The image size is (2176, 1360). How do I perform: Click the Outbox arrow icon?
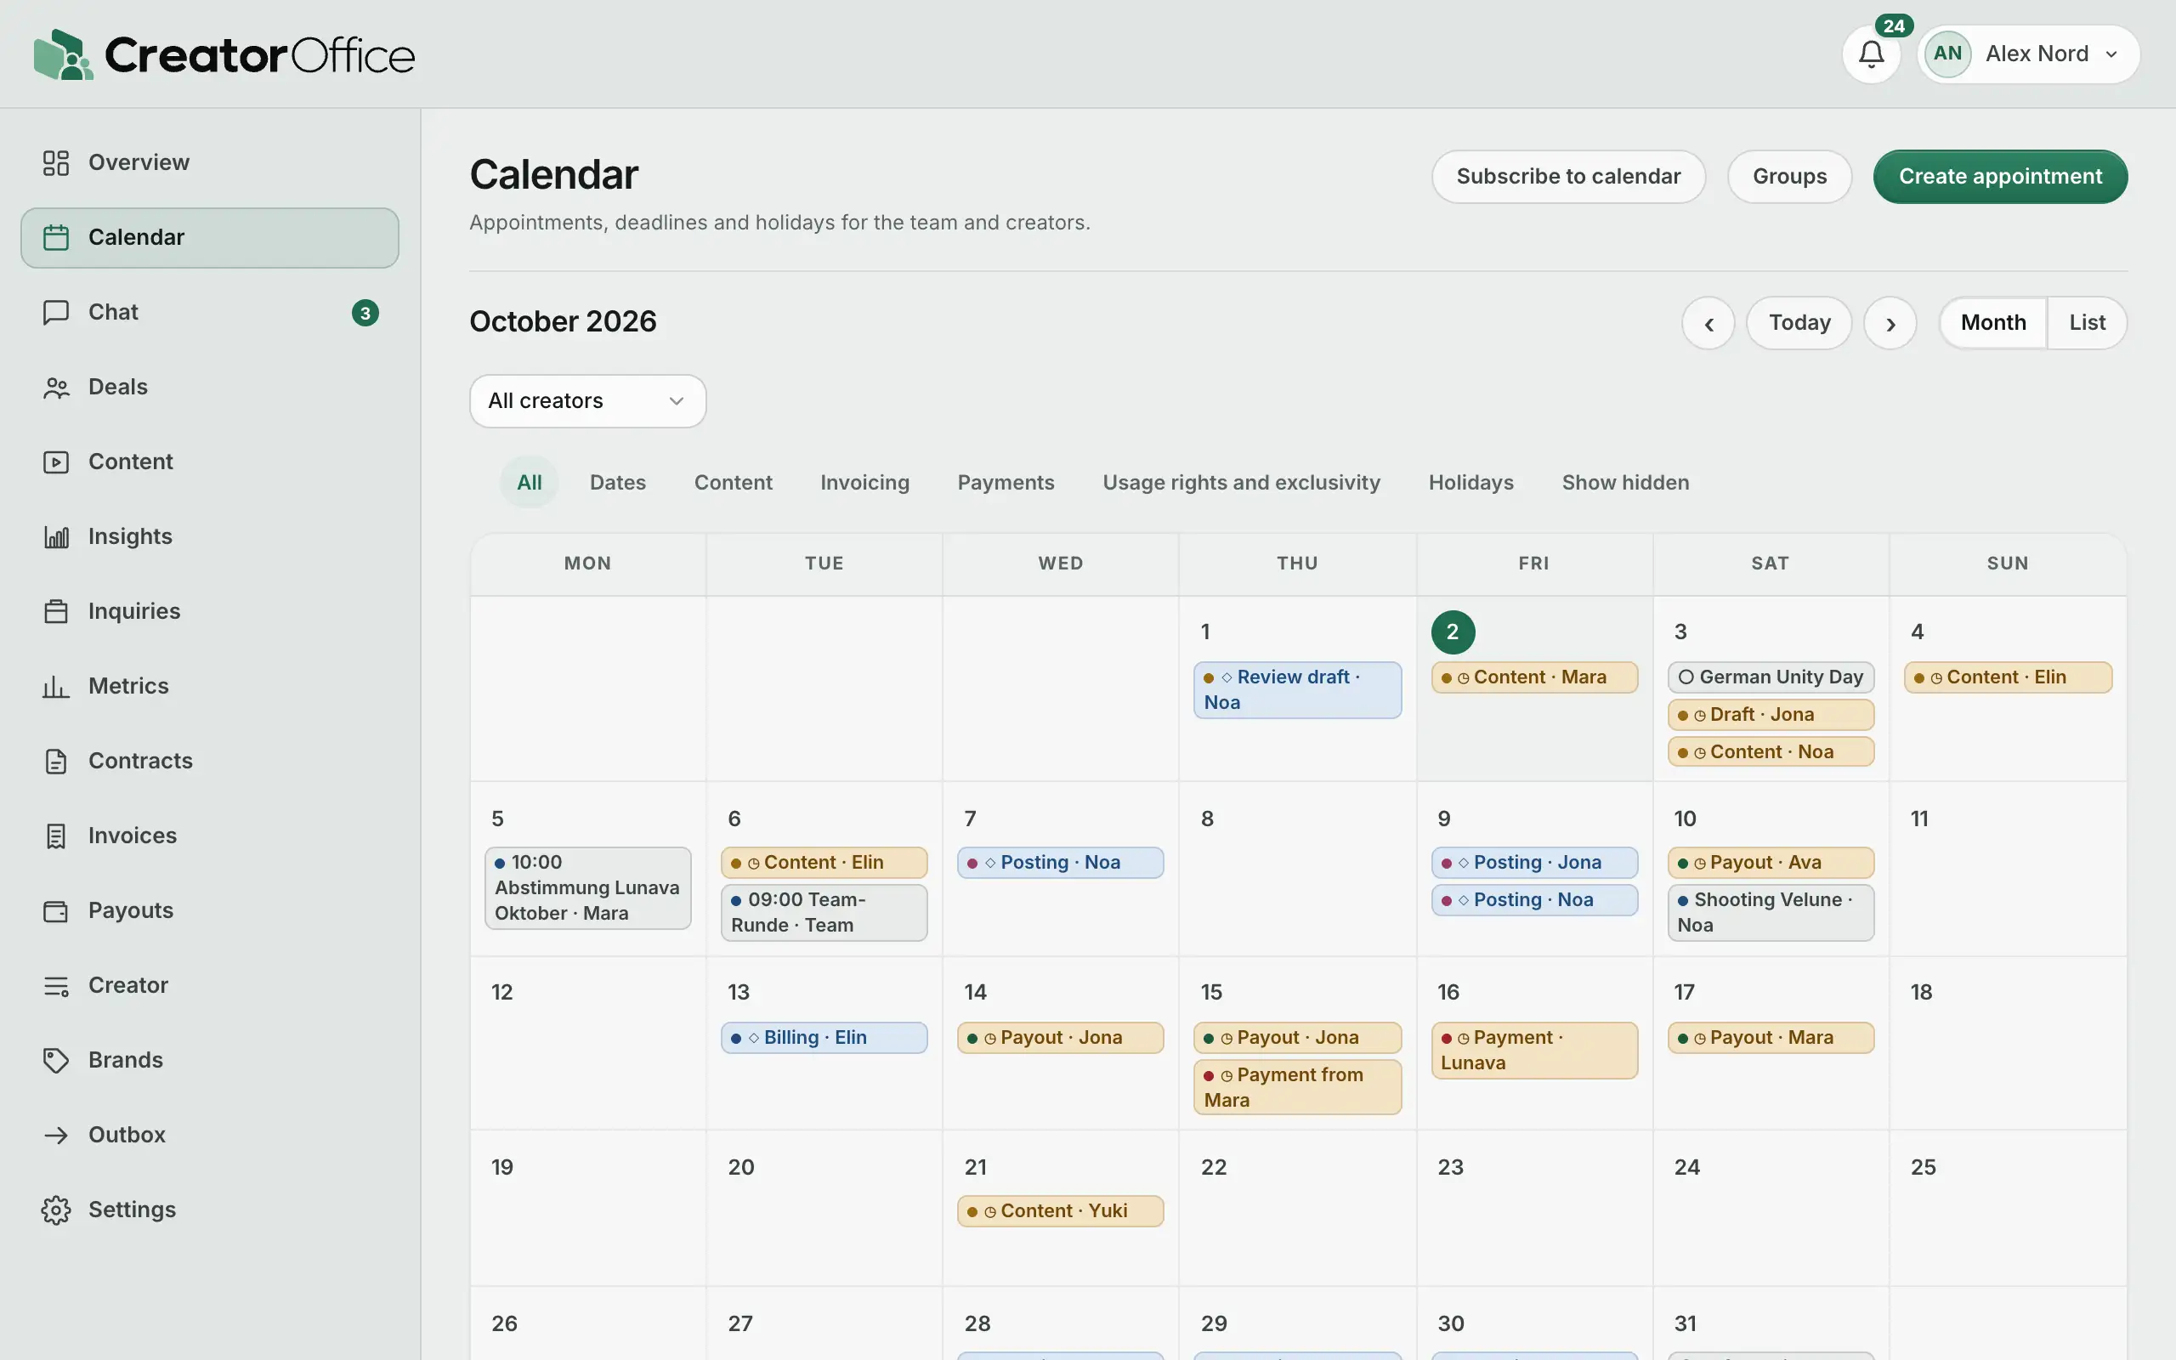56,1135
